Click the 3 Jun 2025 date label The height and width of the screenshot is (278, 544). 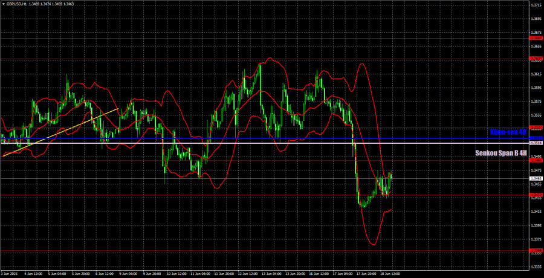(8, 274)
